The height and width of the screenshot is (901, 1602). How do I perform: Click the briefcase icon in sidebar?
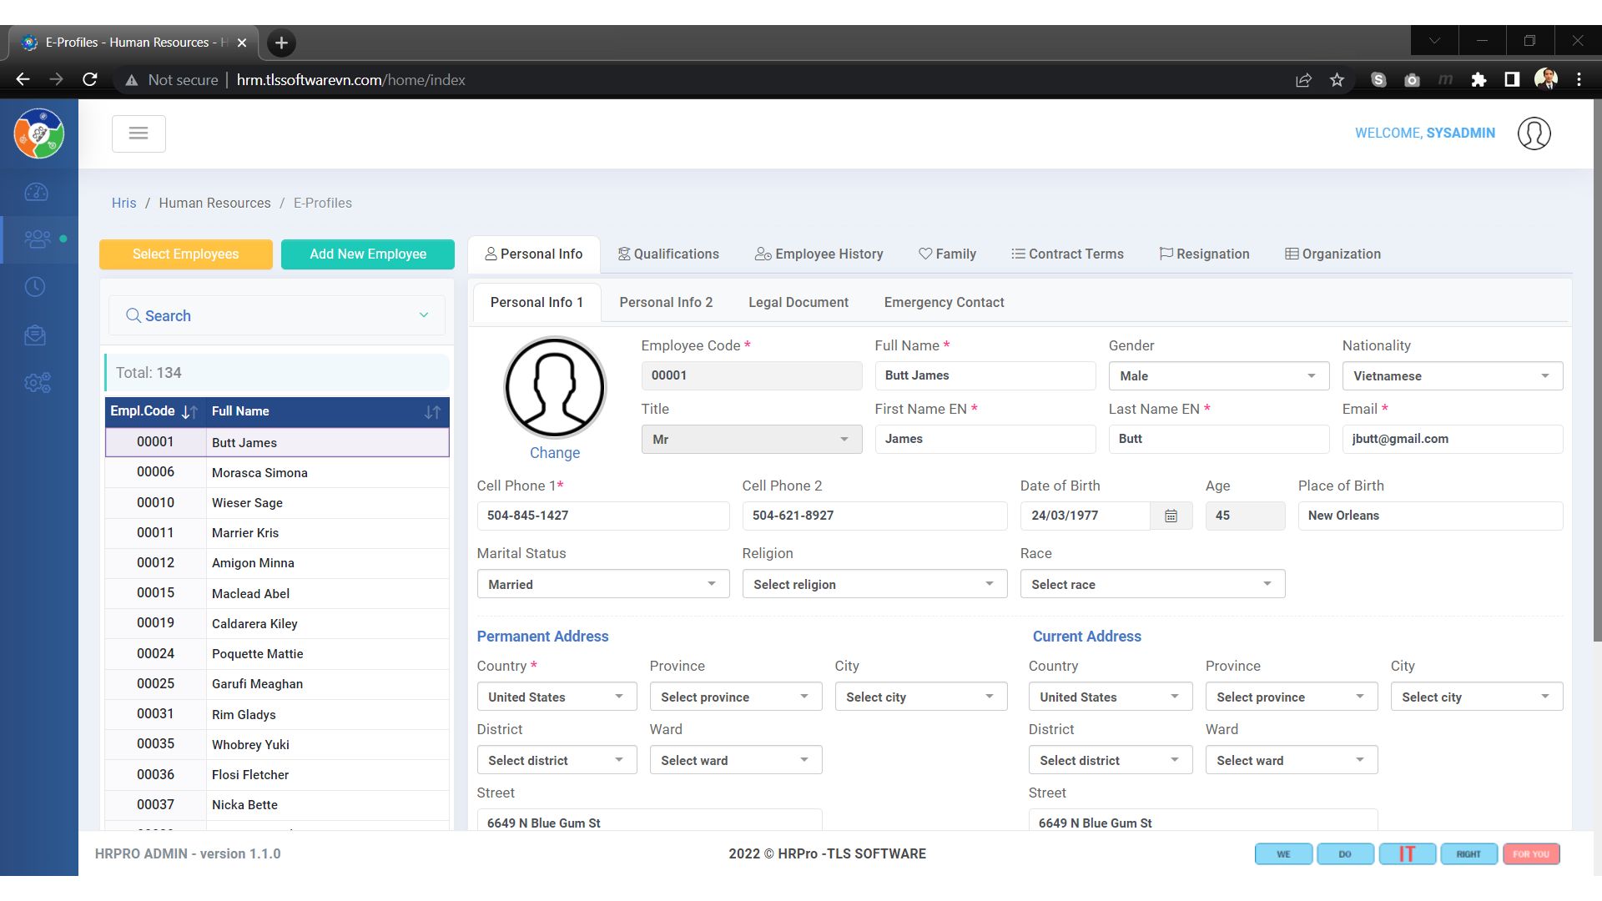click(35, 335)
